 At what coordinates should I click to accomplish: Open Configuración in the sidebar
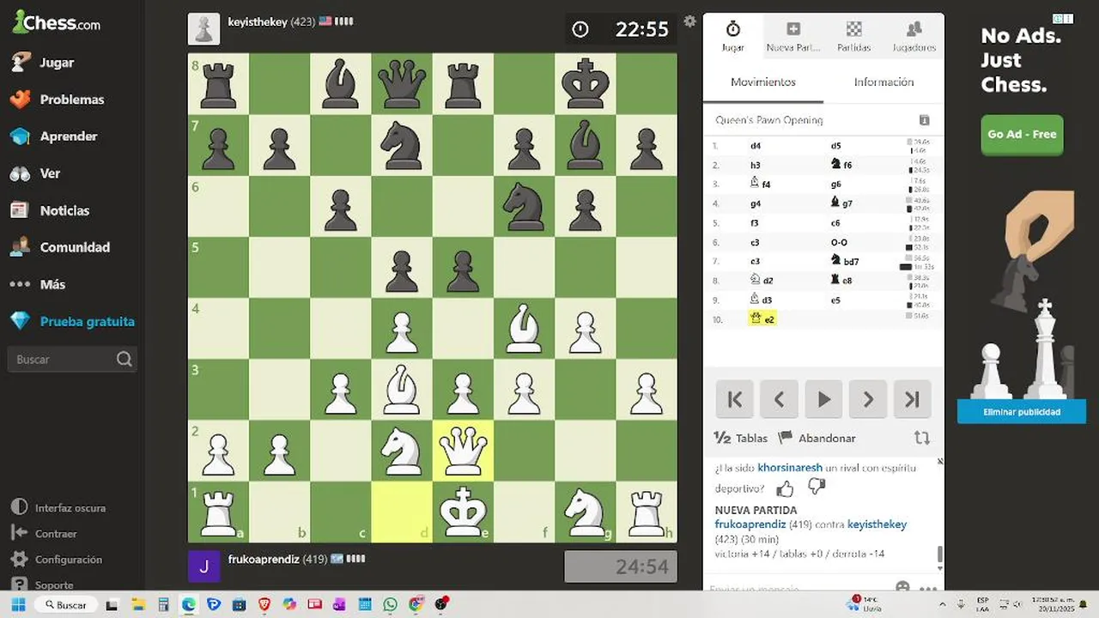point(56,560)
